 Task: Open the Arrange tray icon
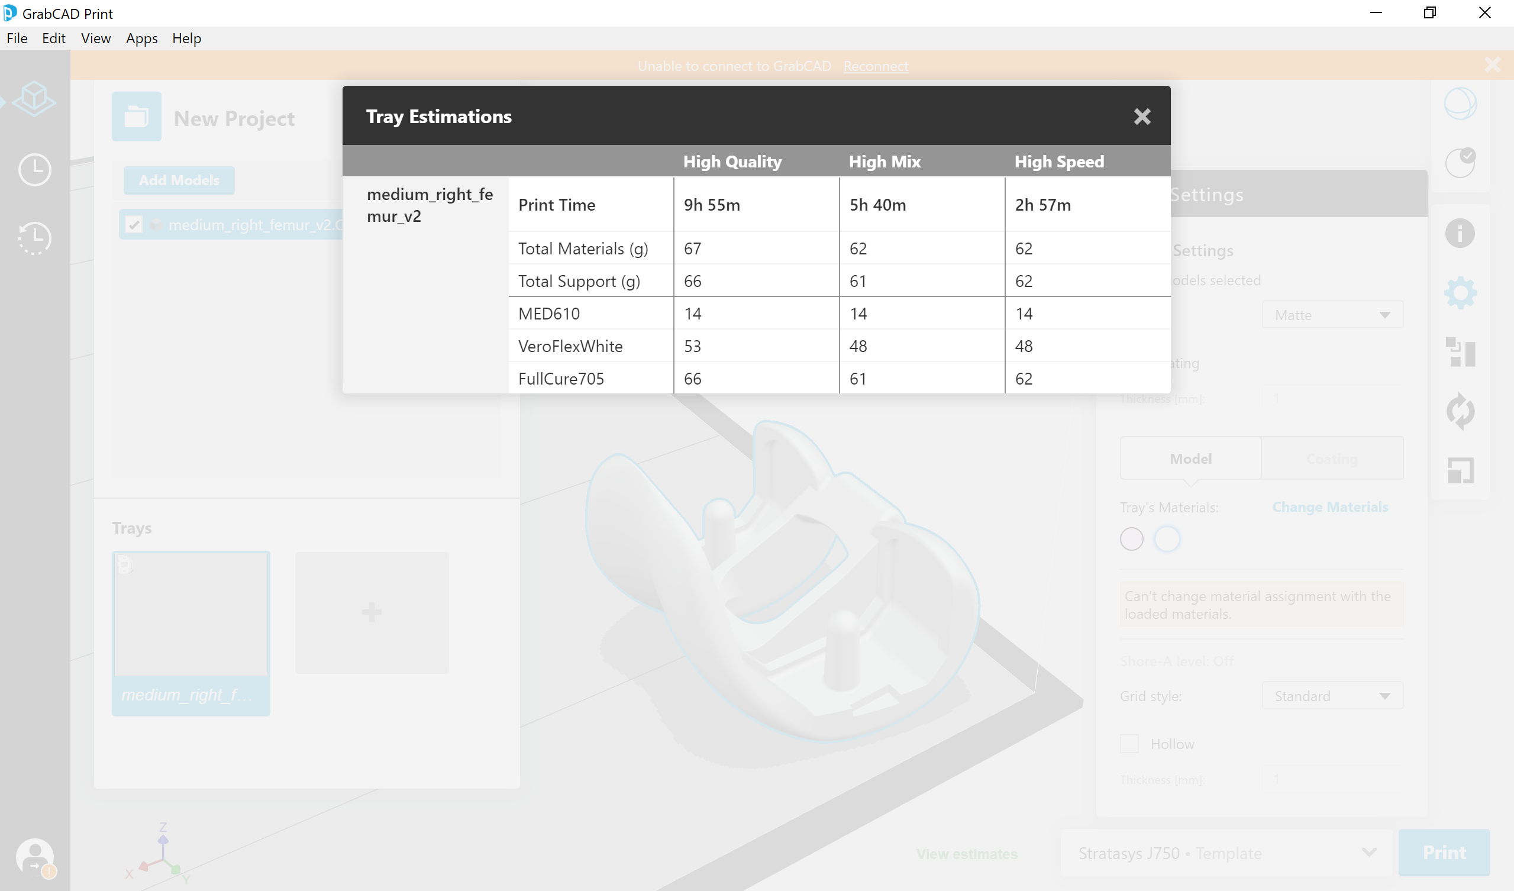click(1461, 352)
